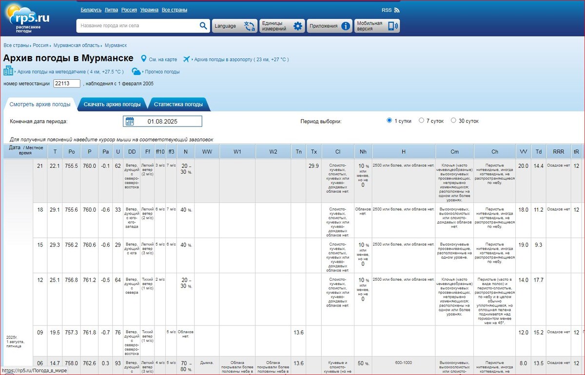Viewport: 585px width, 375px height.
Task: Click the end date field 01.08.2025
Action: pos(162,121)
